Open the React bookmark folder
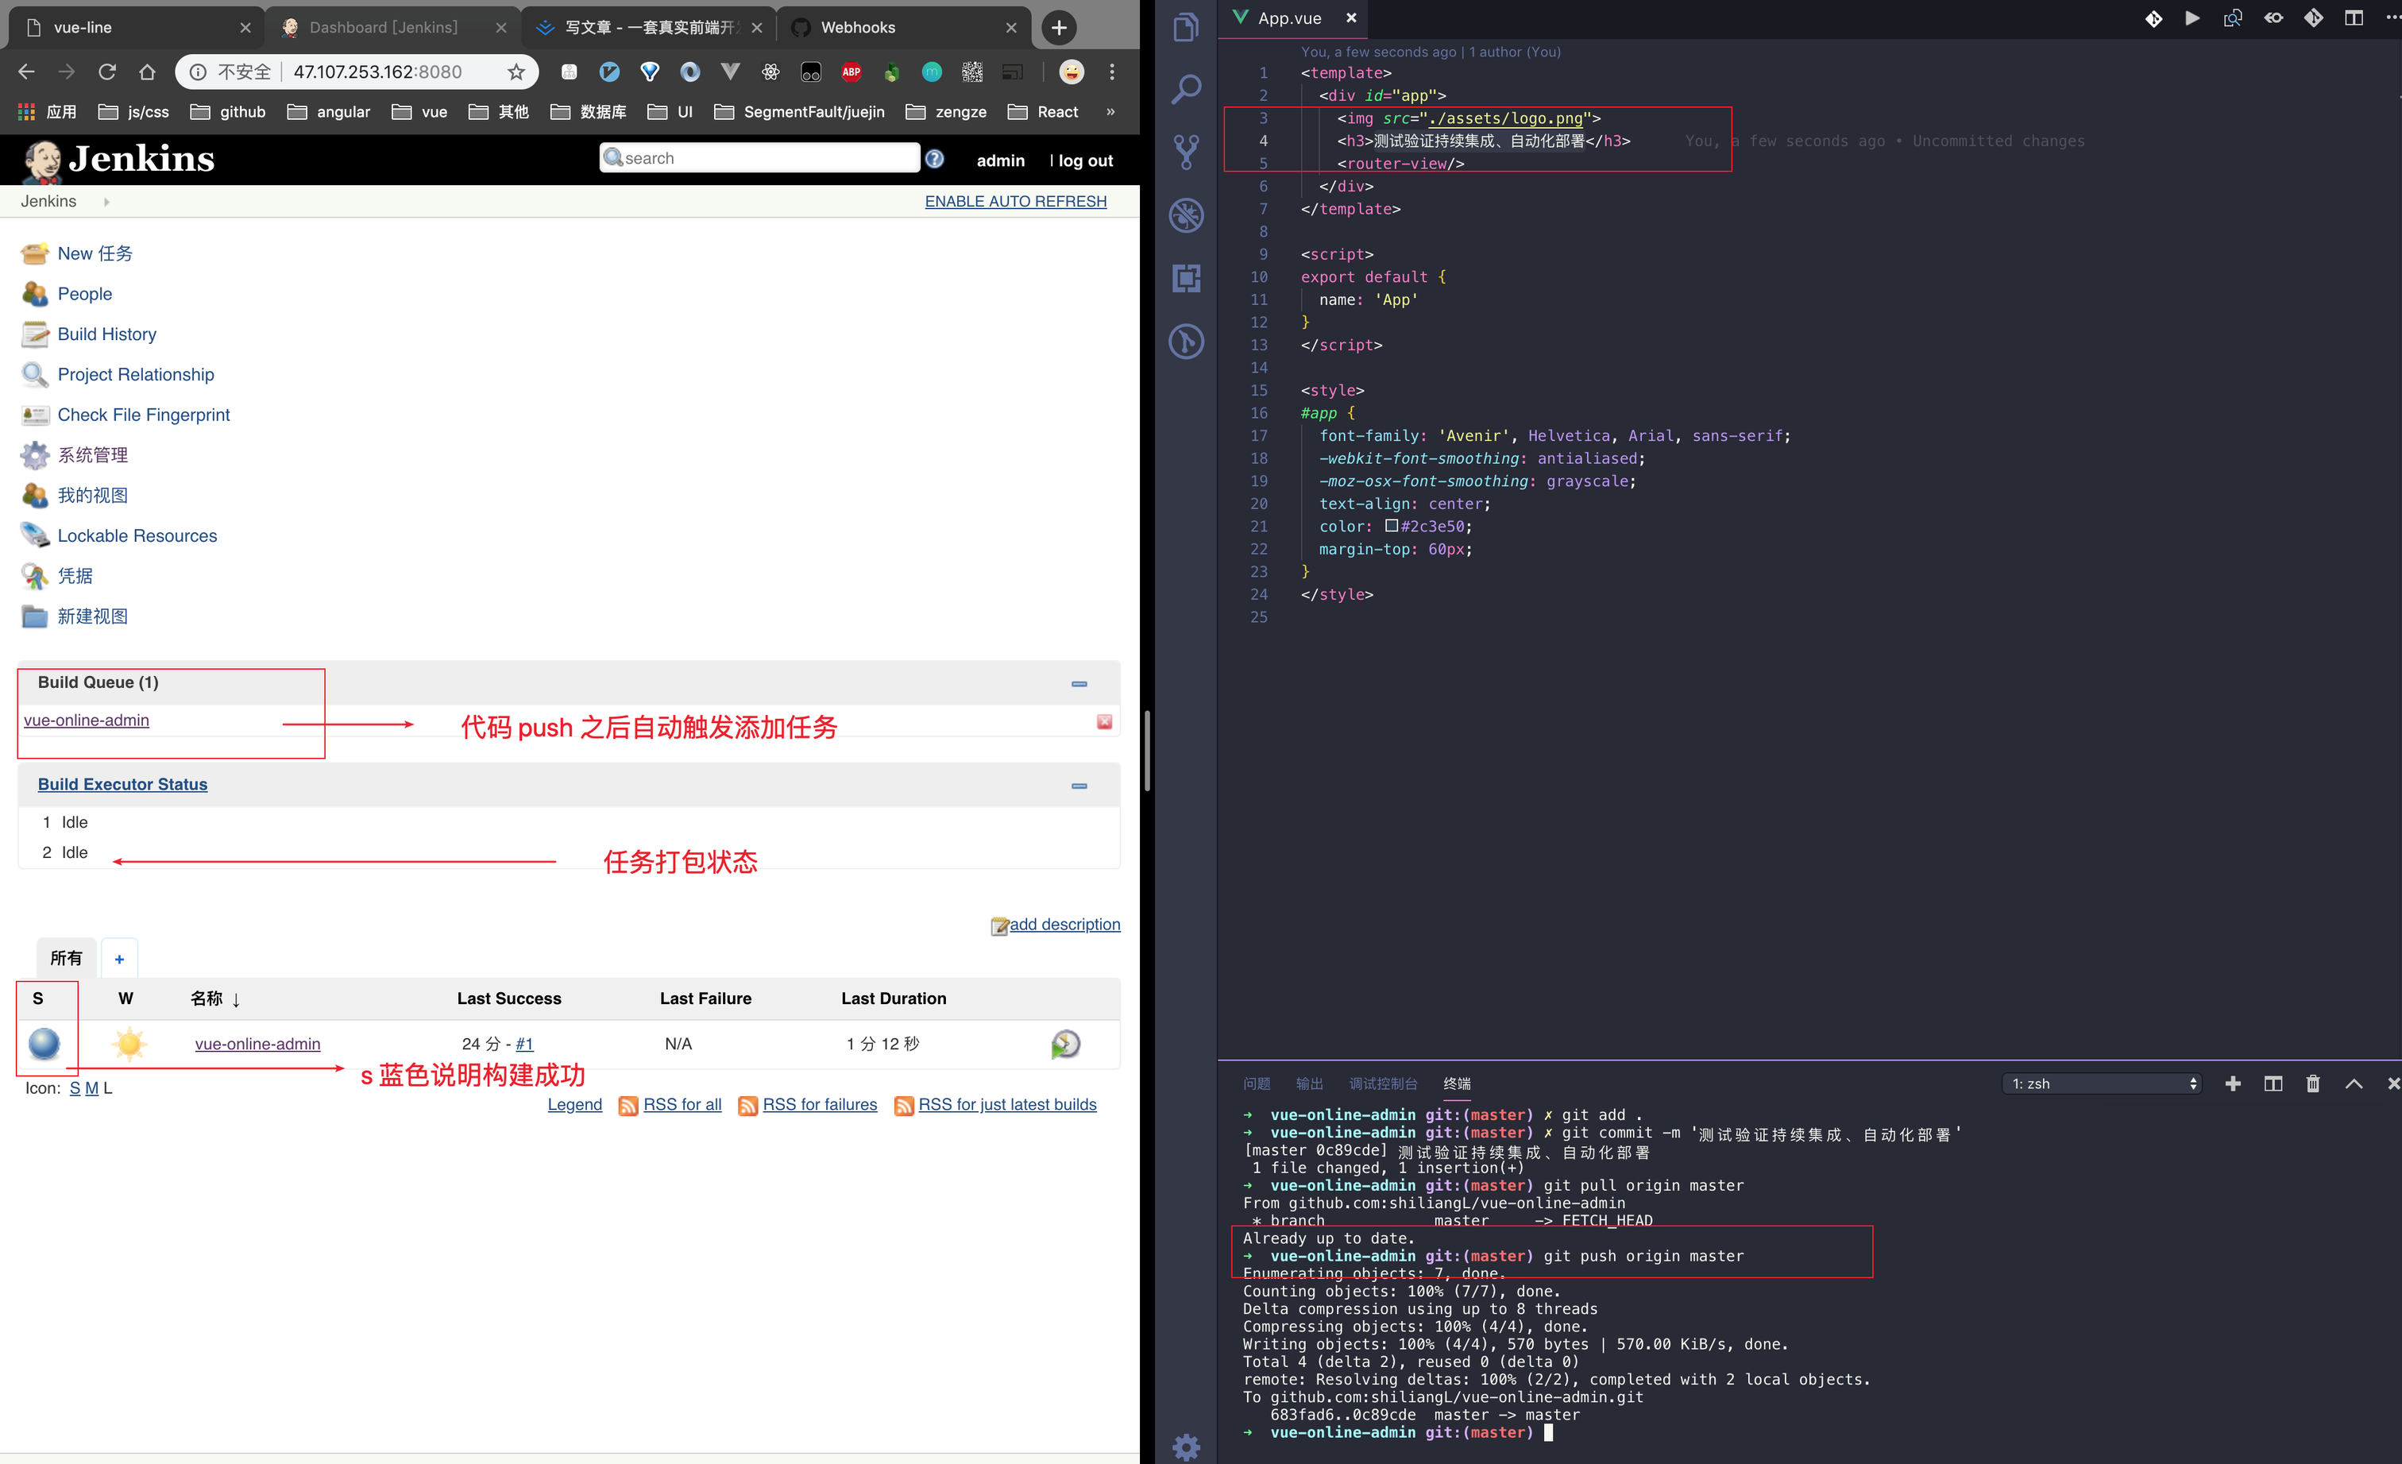Image resolution: width=2402 pixels, height=1464 pixels. click(x=1043, y=112)
